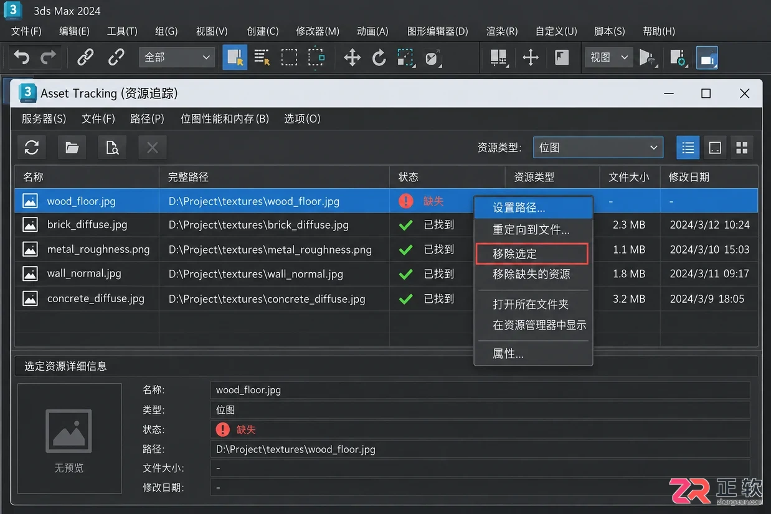Open the 位图性能和内存(B) menu
The height and width of the screenshot is (514, 771).
point(224,118)
